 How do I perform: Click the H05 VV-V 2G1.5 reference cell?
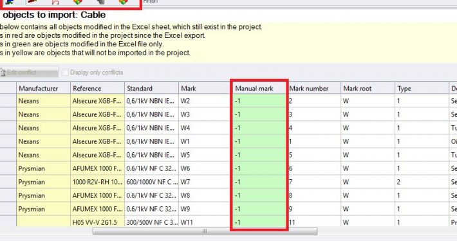point(97,222)
